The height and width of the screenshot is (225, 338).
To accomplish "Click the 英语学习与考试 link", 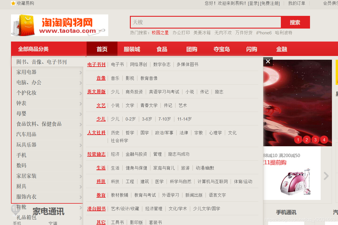I will point(164,92).
